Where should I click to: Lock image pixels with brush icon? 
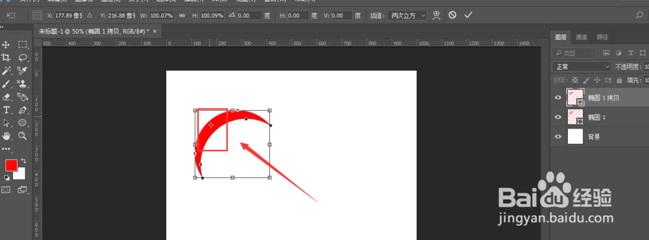click(x=586, y=80)
